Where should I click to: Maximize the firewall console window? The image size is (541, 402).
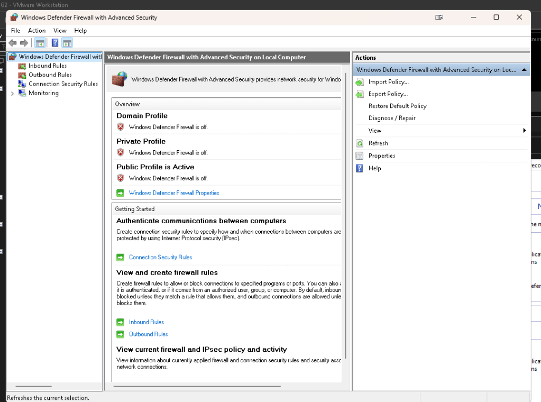tap(496, 17)
